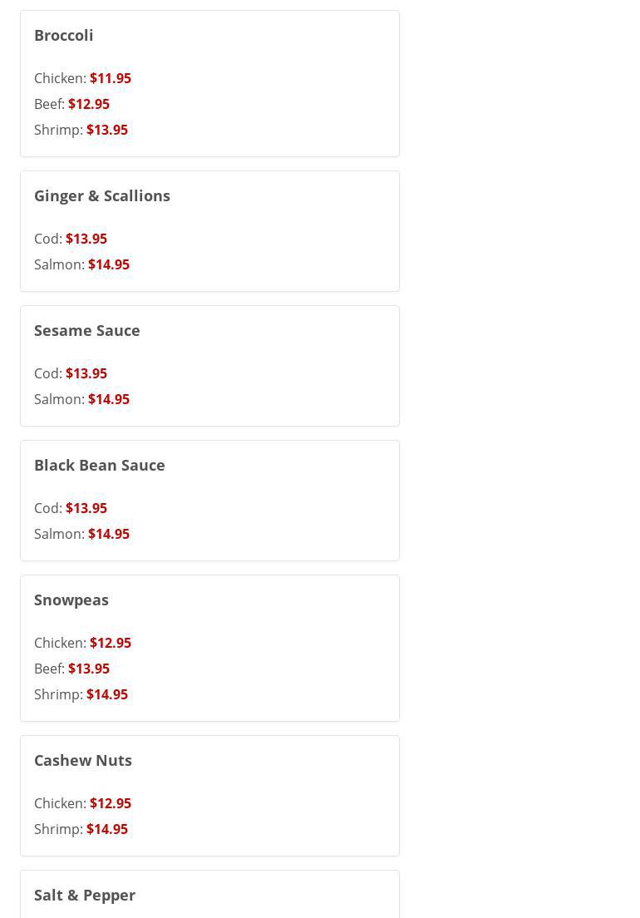Click the Snowpeas menu title

[71, 600]
